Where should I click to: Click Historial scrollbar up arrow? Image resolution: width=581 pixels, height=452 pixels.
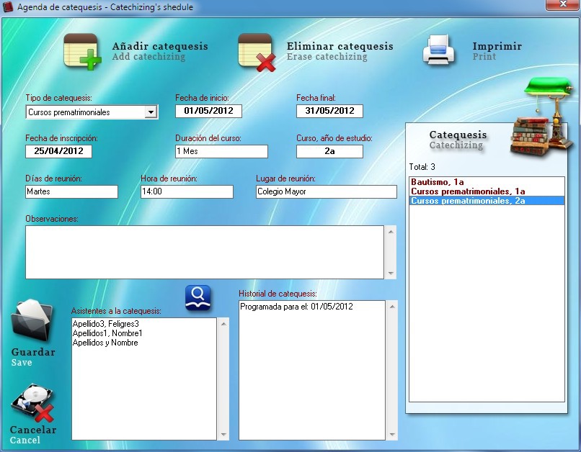tap(392, 307)
